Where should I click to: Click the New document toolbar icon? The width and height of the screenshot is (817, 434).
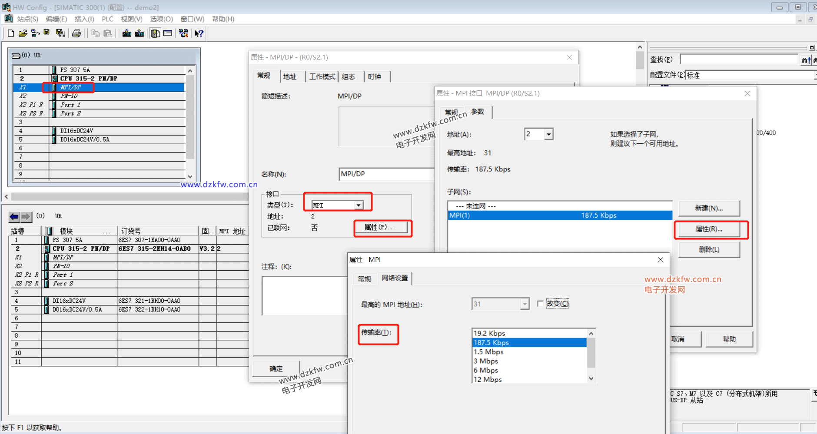pos(11,33)
